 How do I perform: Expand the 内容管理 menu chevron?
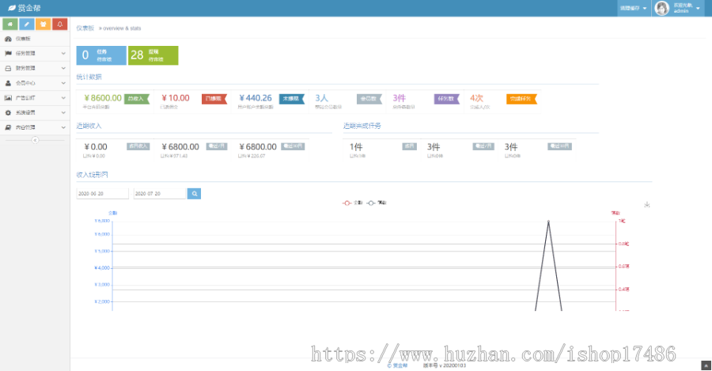click(63, 127)
